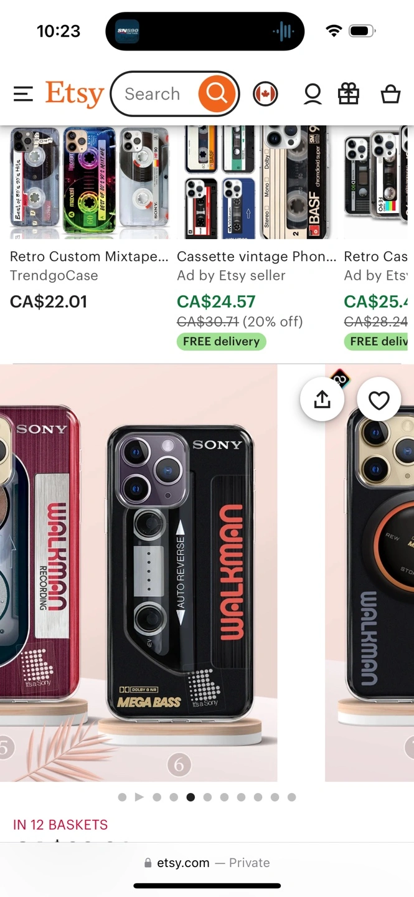
Task: Open Retro Custom Mixtape listing title
Action: pos(89,257)
